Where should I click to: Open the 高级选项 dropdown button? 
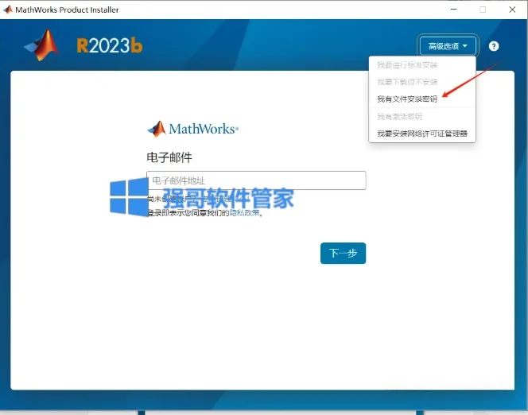448,46
